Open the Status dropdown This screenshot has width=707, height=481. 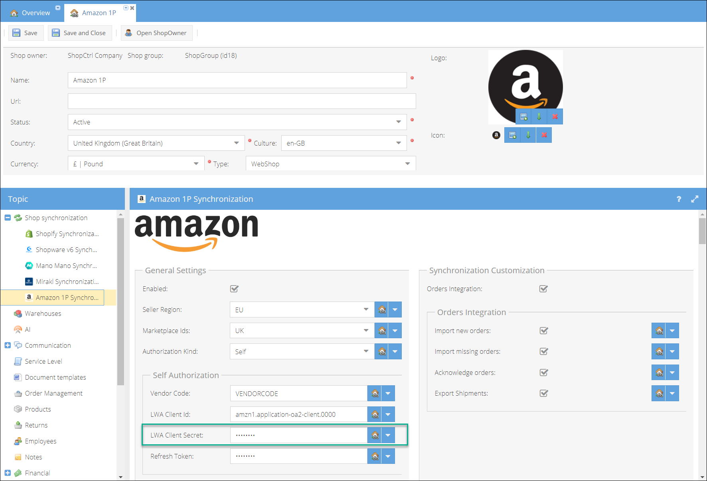(398, 122)
